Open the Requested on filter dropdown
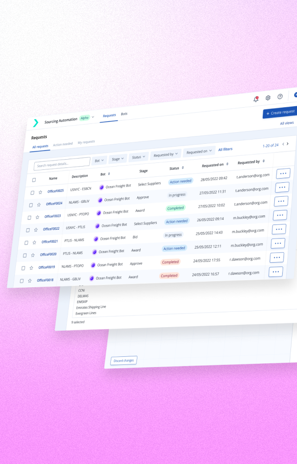Screen dimensions: 297x464 (199, 152)
